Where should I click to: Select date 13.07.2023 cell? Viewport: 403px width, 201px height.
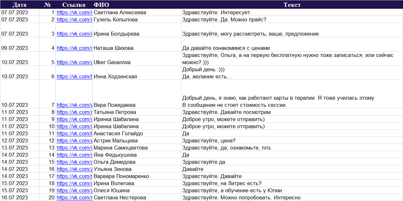[19, 148]
